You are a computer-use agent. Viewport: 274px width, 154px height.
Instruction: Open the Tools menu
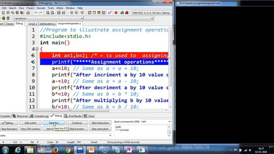51,8
